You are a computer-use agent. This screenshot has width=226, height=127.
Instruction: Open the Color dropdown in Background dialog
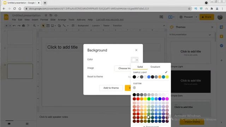(x=135, y=60)
